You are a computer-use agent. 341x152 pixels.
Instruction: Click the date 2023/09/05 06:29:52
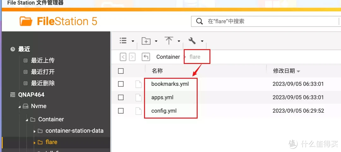298,111
